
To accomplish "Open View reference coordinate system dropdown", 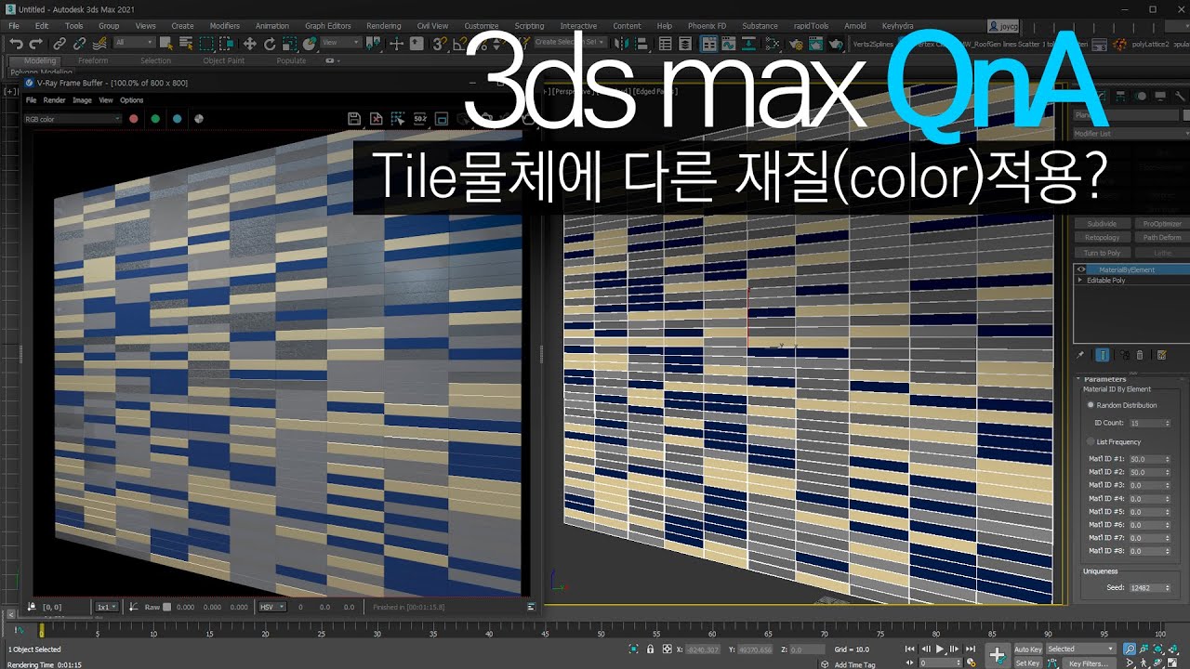I will coord(342,43).
